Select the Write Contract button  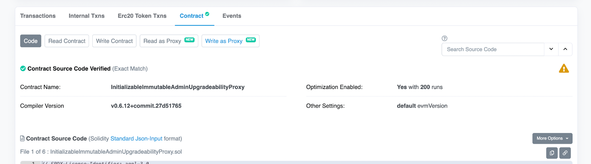click(115, 41)
